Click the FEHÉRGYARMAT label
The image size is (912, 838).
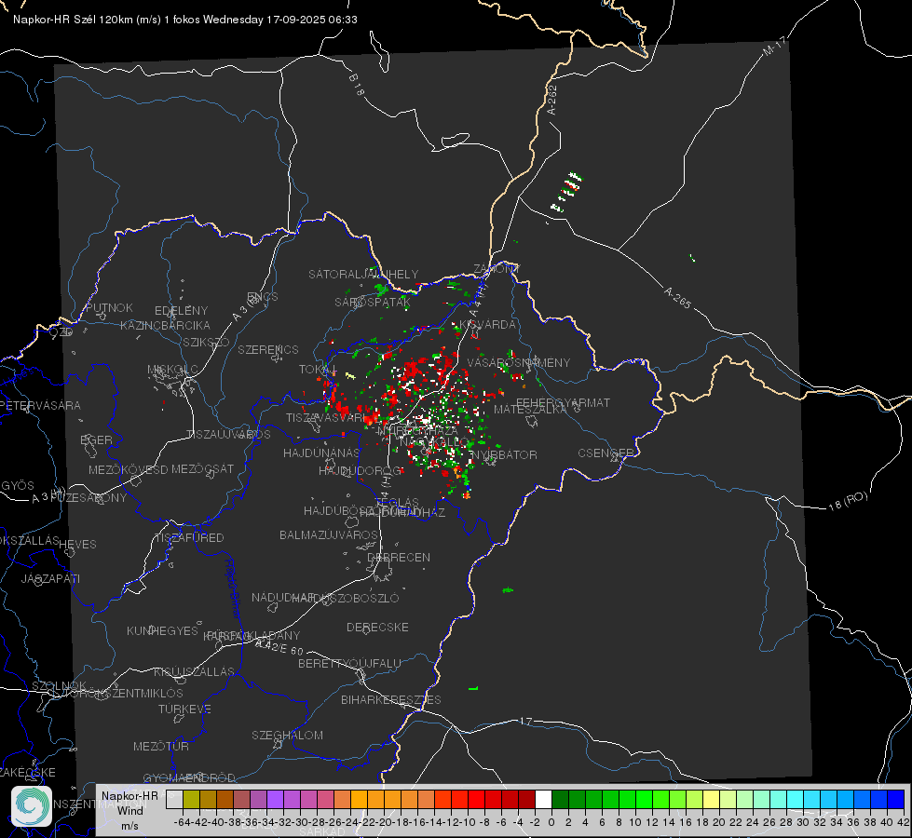(563, 402)
